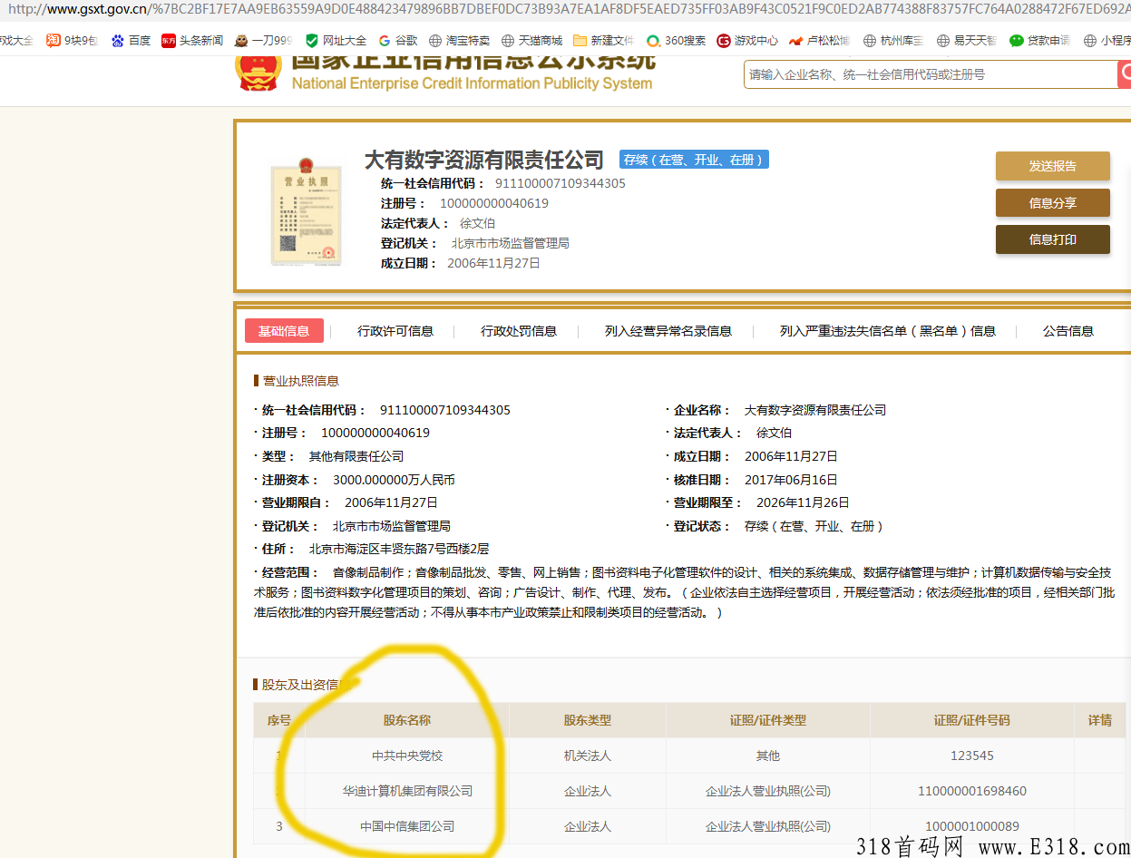Click shareholder 中国中信集团公司
The image size is (1131, 858).
[x=407, y=826]
